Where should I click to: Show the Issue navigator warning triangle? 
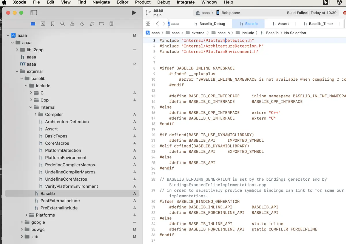[x=72, y=24]
